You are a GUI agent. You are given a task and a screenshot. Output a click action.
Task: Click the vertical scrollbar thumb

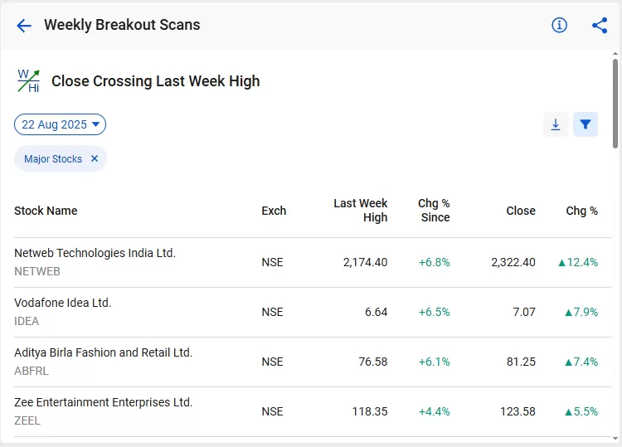[615, 104]
